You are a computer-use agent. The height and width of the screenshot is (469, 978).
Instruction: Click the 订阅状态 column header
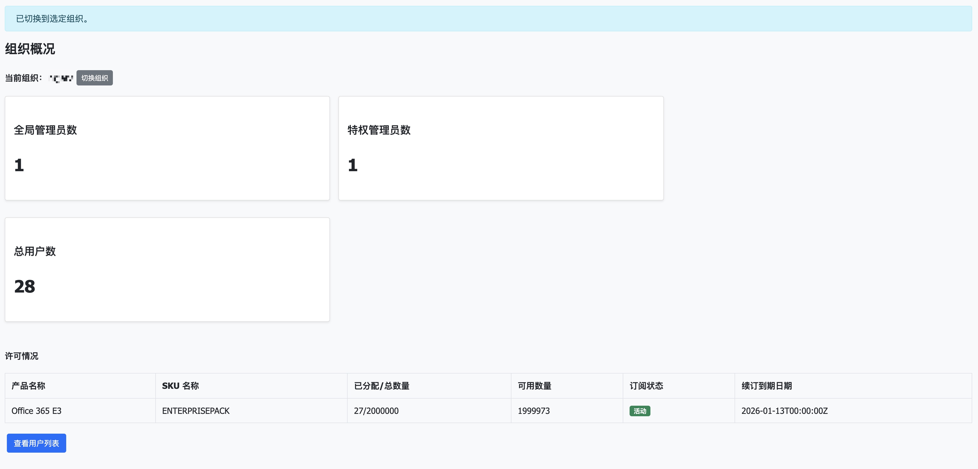coord(646,386)
